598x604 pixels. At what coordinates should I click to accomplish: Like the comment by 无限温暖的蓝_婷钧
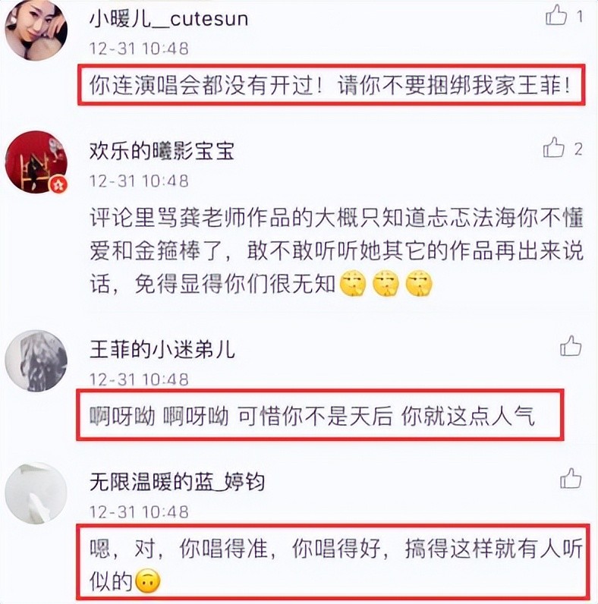570,478
